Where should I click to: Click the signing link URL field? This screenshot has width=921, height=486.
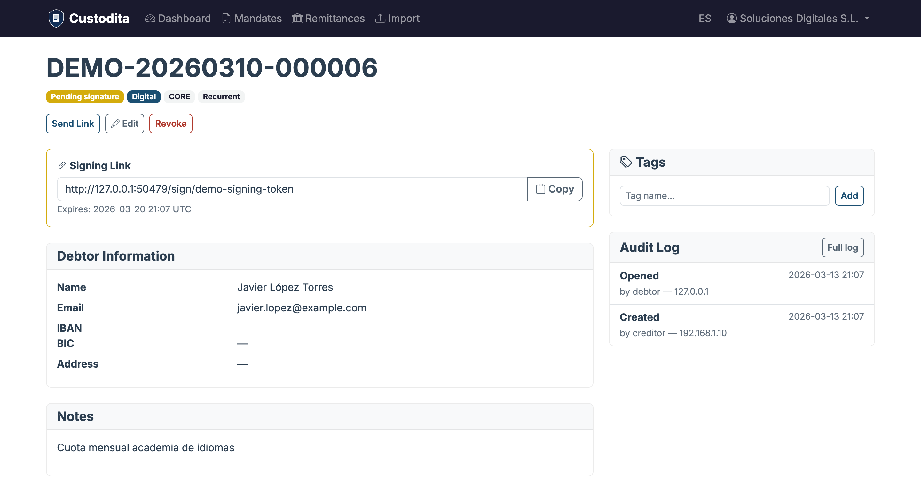pos(292,189)
